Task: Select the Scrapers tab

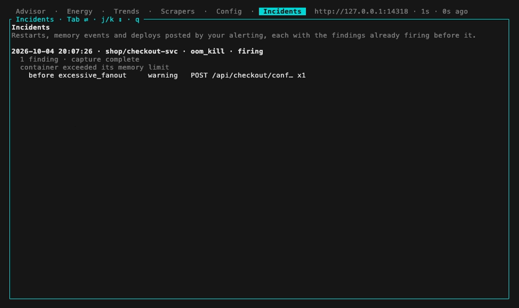Action: tap(177, 11)
